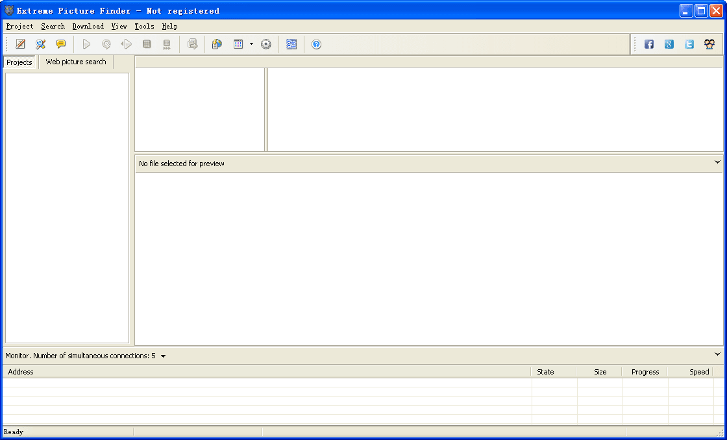Open the dropdown arrow beside the grid icon
This screenshot has width=727, height=440.
(x=251, y=44)
